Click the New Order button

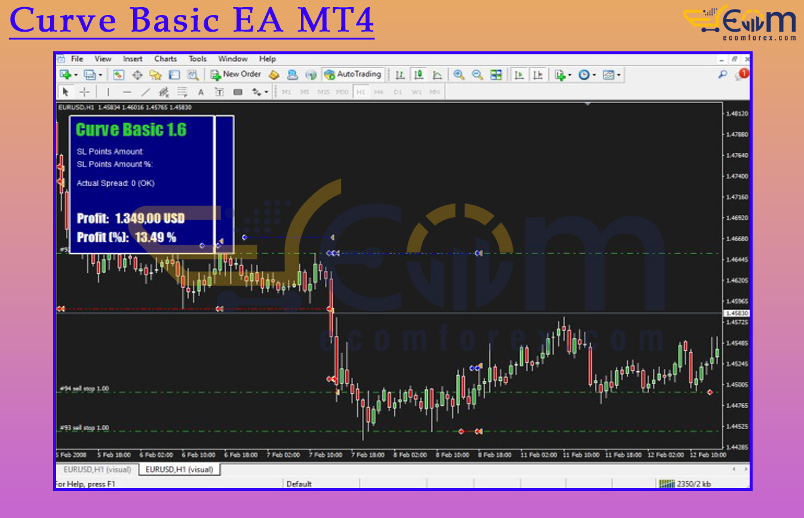(236, 75)
